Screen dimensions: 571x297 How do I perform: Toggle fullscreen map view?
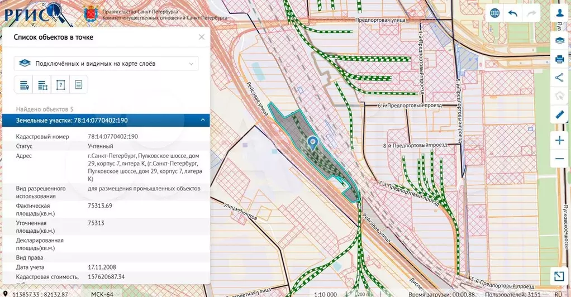pyautogui.click(x=559, y=276)
